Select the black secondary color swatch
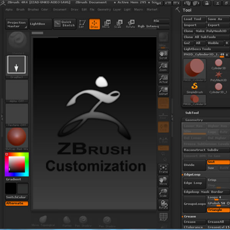 [11, 188]
